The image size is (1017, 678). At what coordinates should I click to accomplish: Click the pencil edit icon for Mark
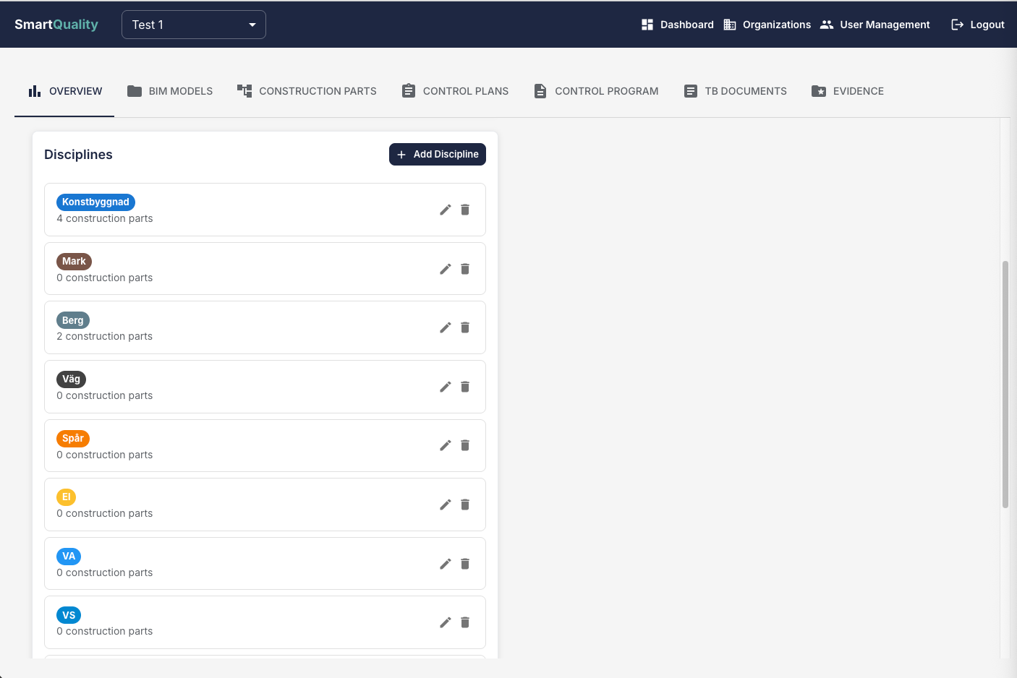446,269
